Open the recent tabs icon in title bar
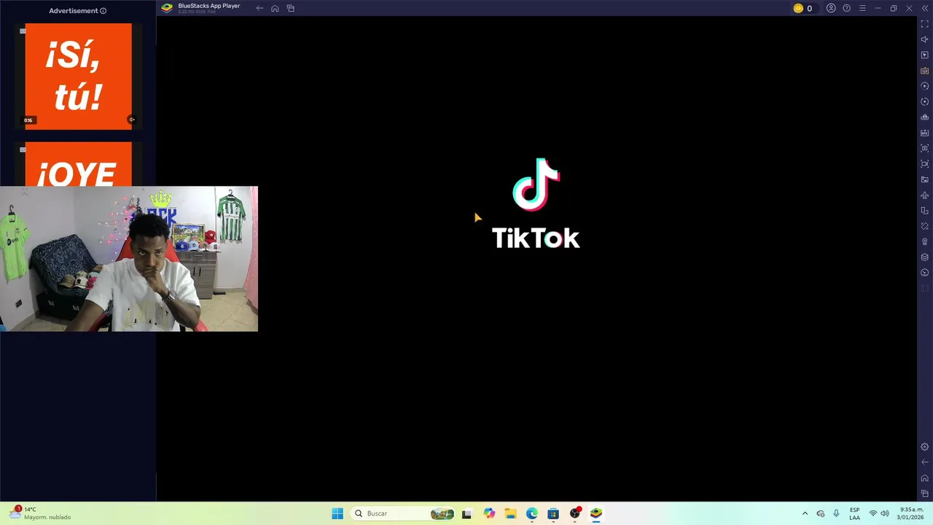The image size is (933, 525). [x=290, y=8]
